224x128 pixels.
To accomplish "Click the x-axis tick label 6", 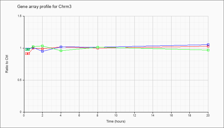I will click(79, 116).
